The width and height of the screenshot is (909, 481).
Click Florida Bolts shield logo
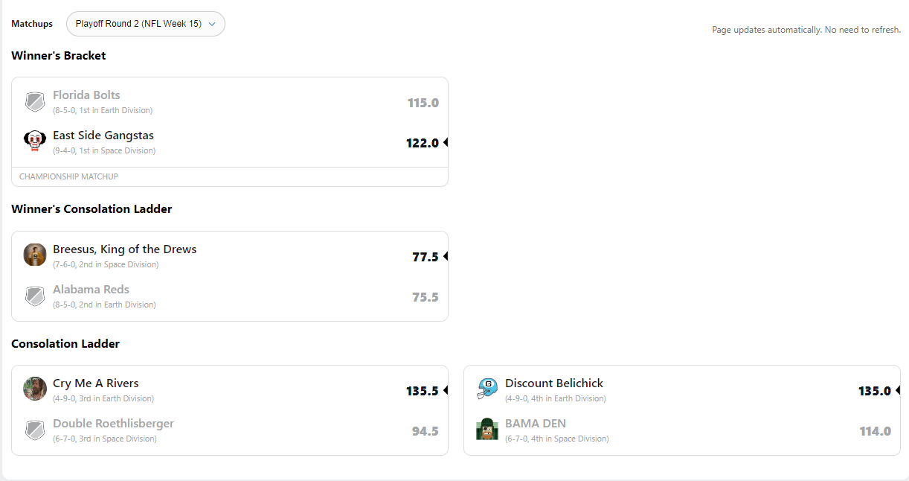35,102
